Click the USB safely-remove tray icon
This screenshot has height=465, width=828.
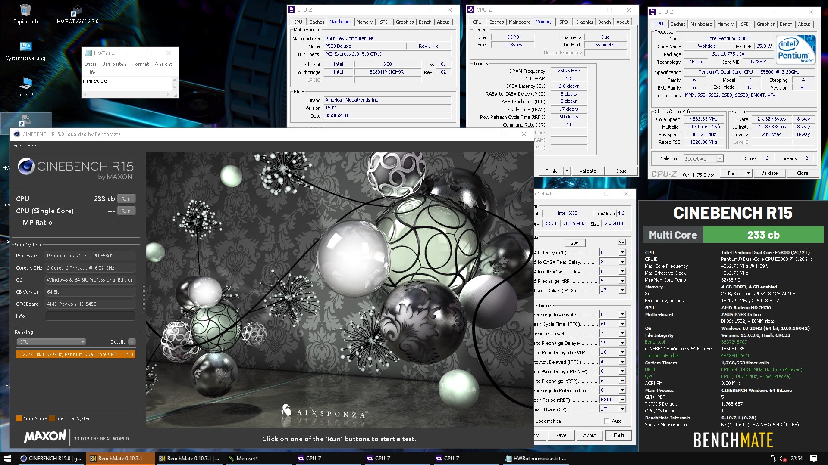(772, 459)
